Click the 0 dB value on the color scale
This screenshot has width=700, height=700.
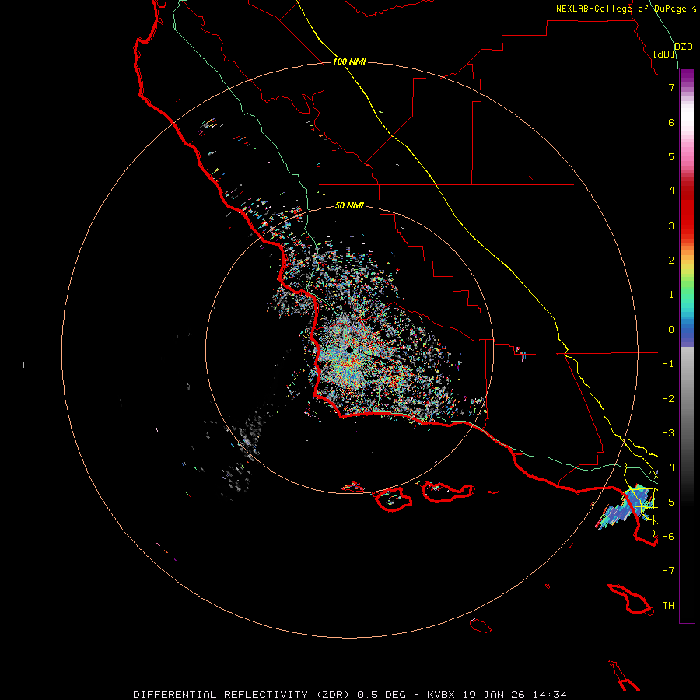[x=671, y=330]
